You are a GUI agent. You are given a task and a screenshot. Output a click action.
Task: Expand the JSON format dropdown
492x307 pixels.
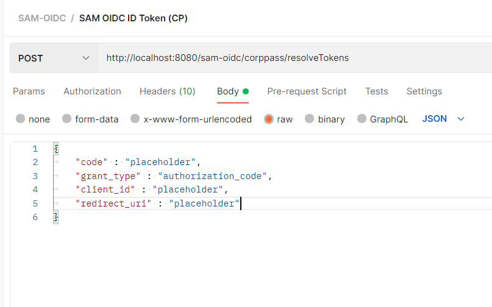(443, 119)
